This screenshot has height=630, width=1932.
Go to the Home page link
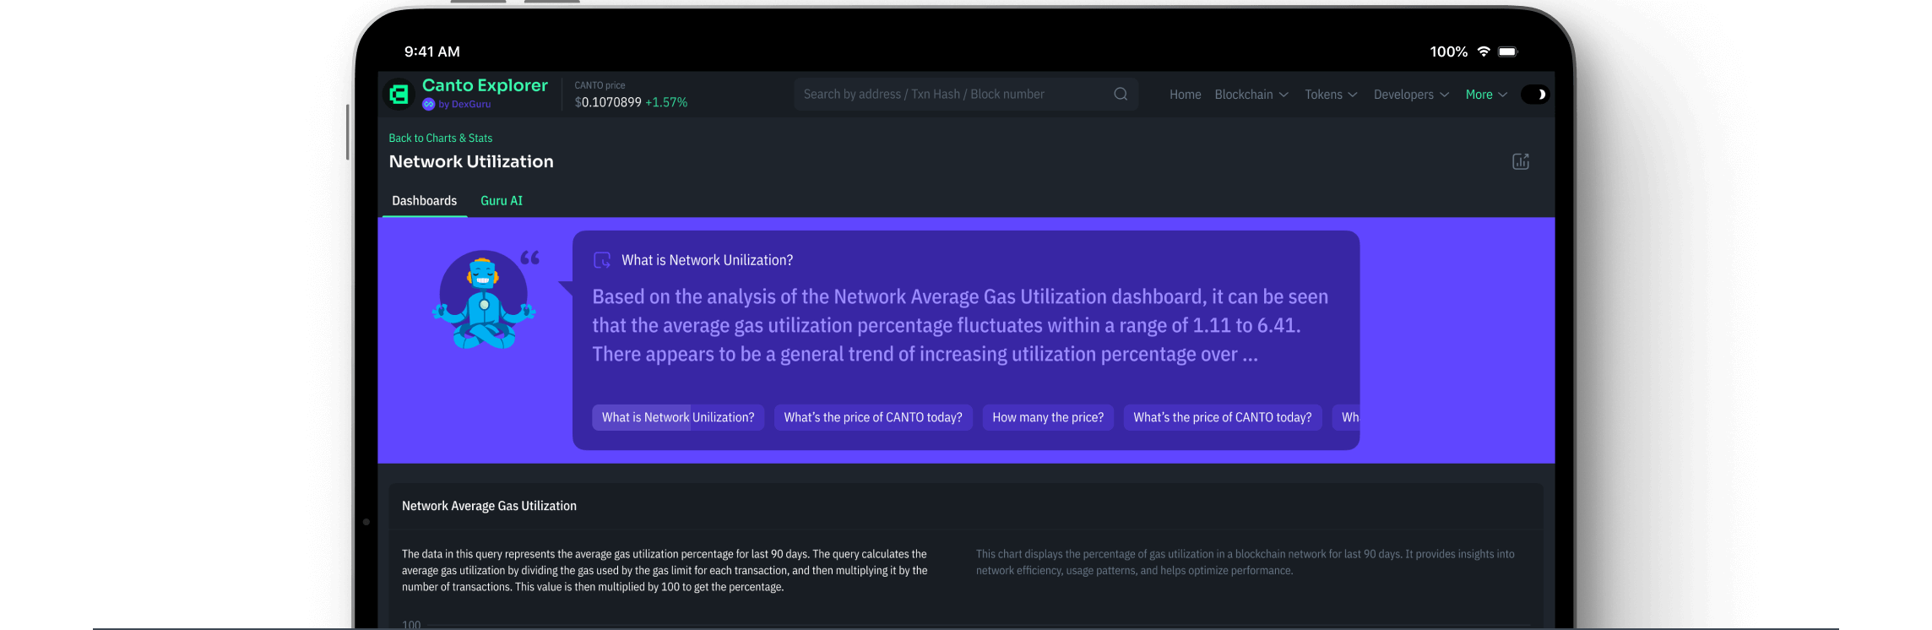point(1185,95)
